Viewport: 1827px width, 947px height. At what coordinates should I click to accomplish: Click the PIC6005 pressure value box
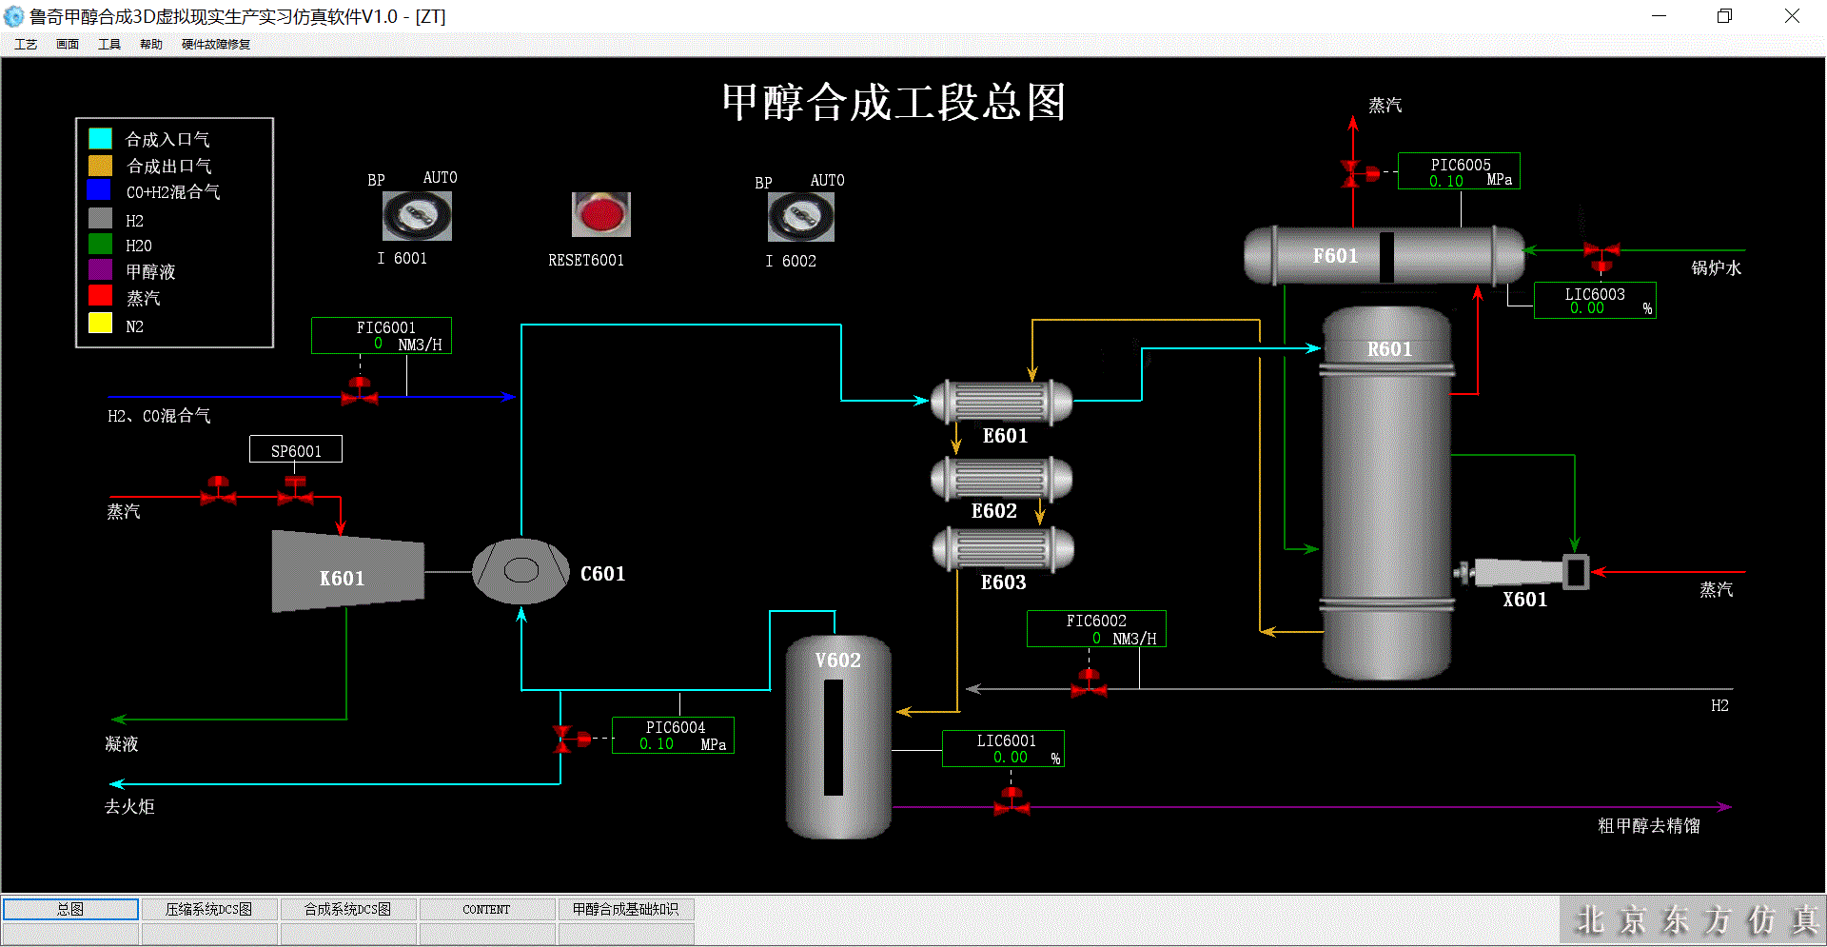tap(1458, 172)
